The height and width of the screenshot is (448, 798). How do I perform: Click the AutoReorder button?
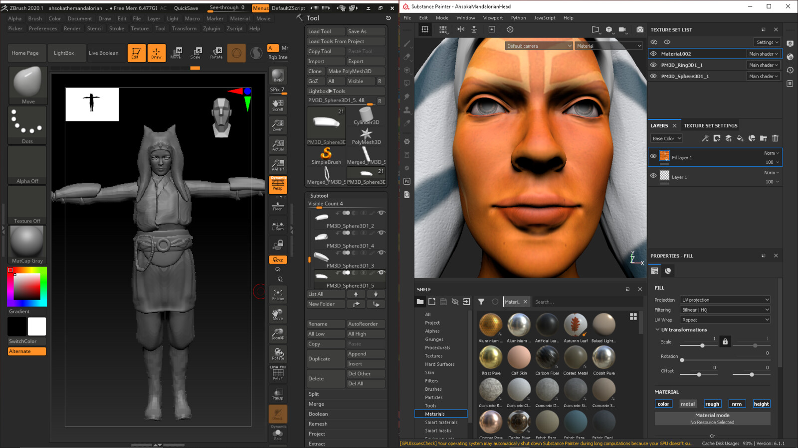coord(366,324)
